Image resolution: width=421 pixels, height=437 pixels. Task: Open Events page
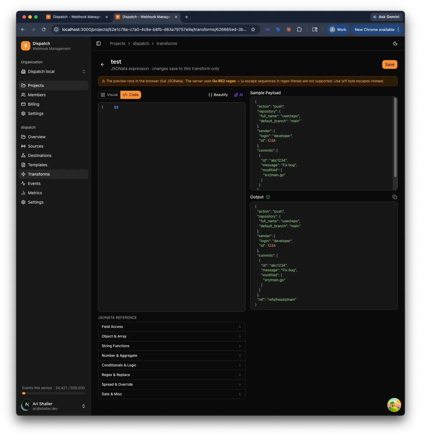pyautogui.click(x=54, y=183)
